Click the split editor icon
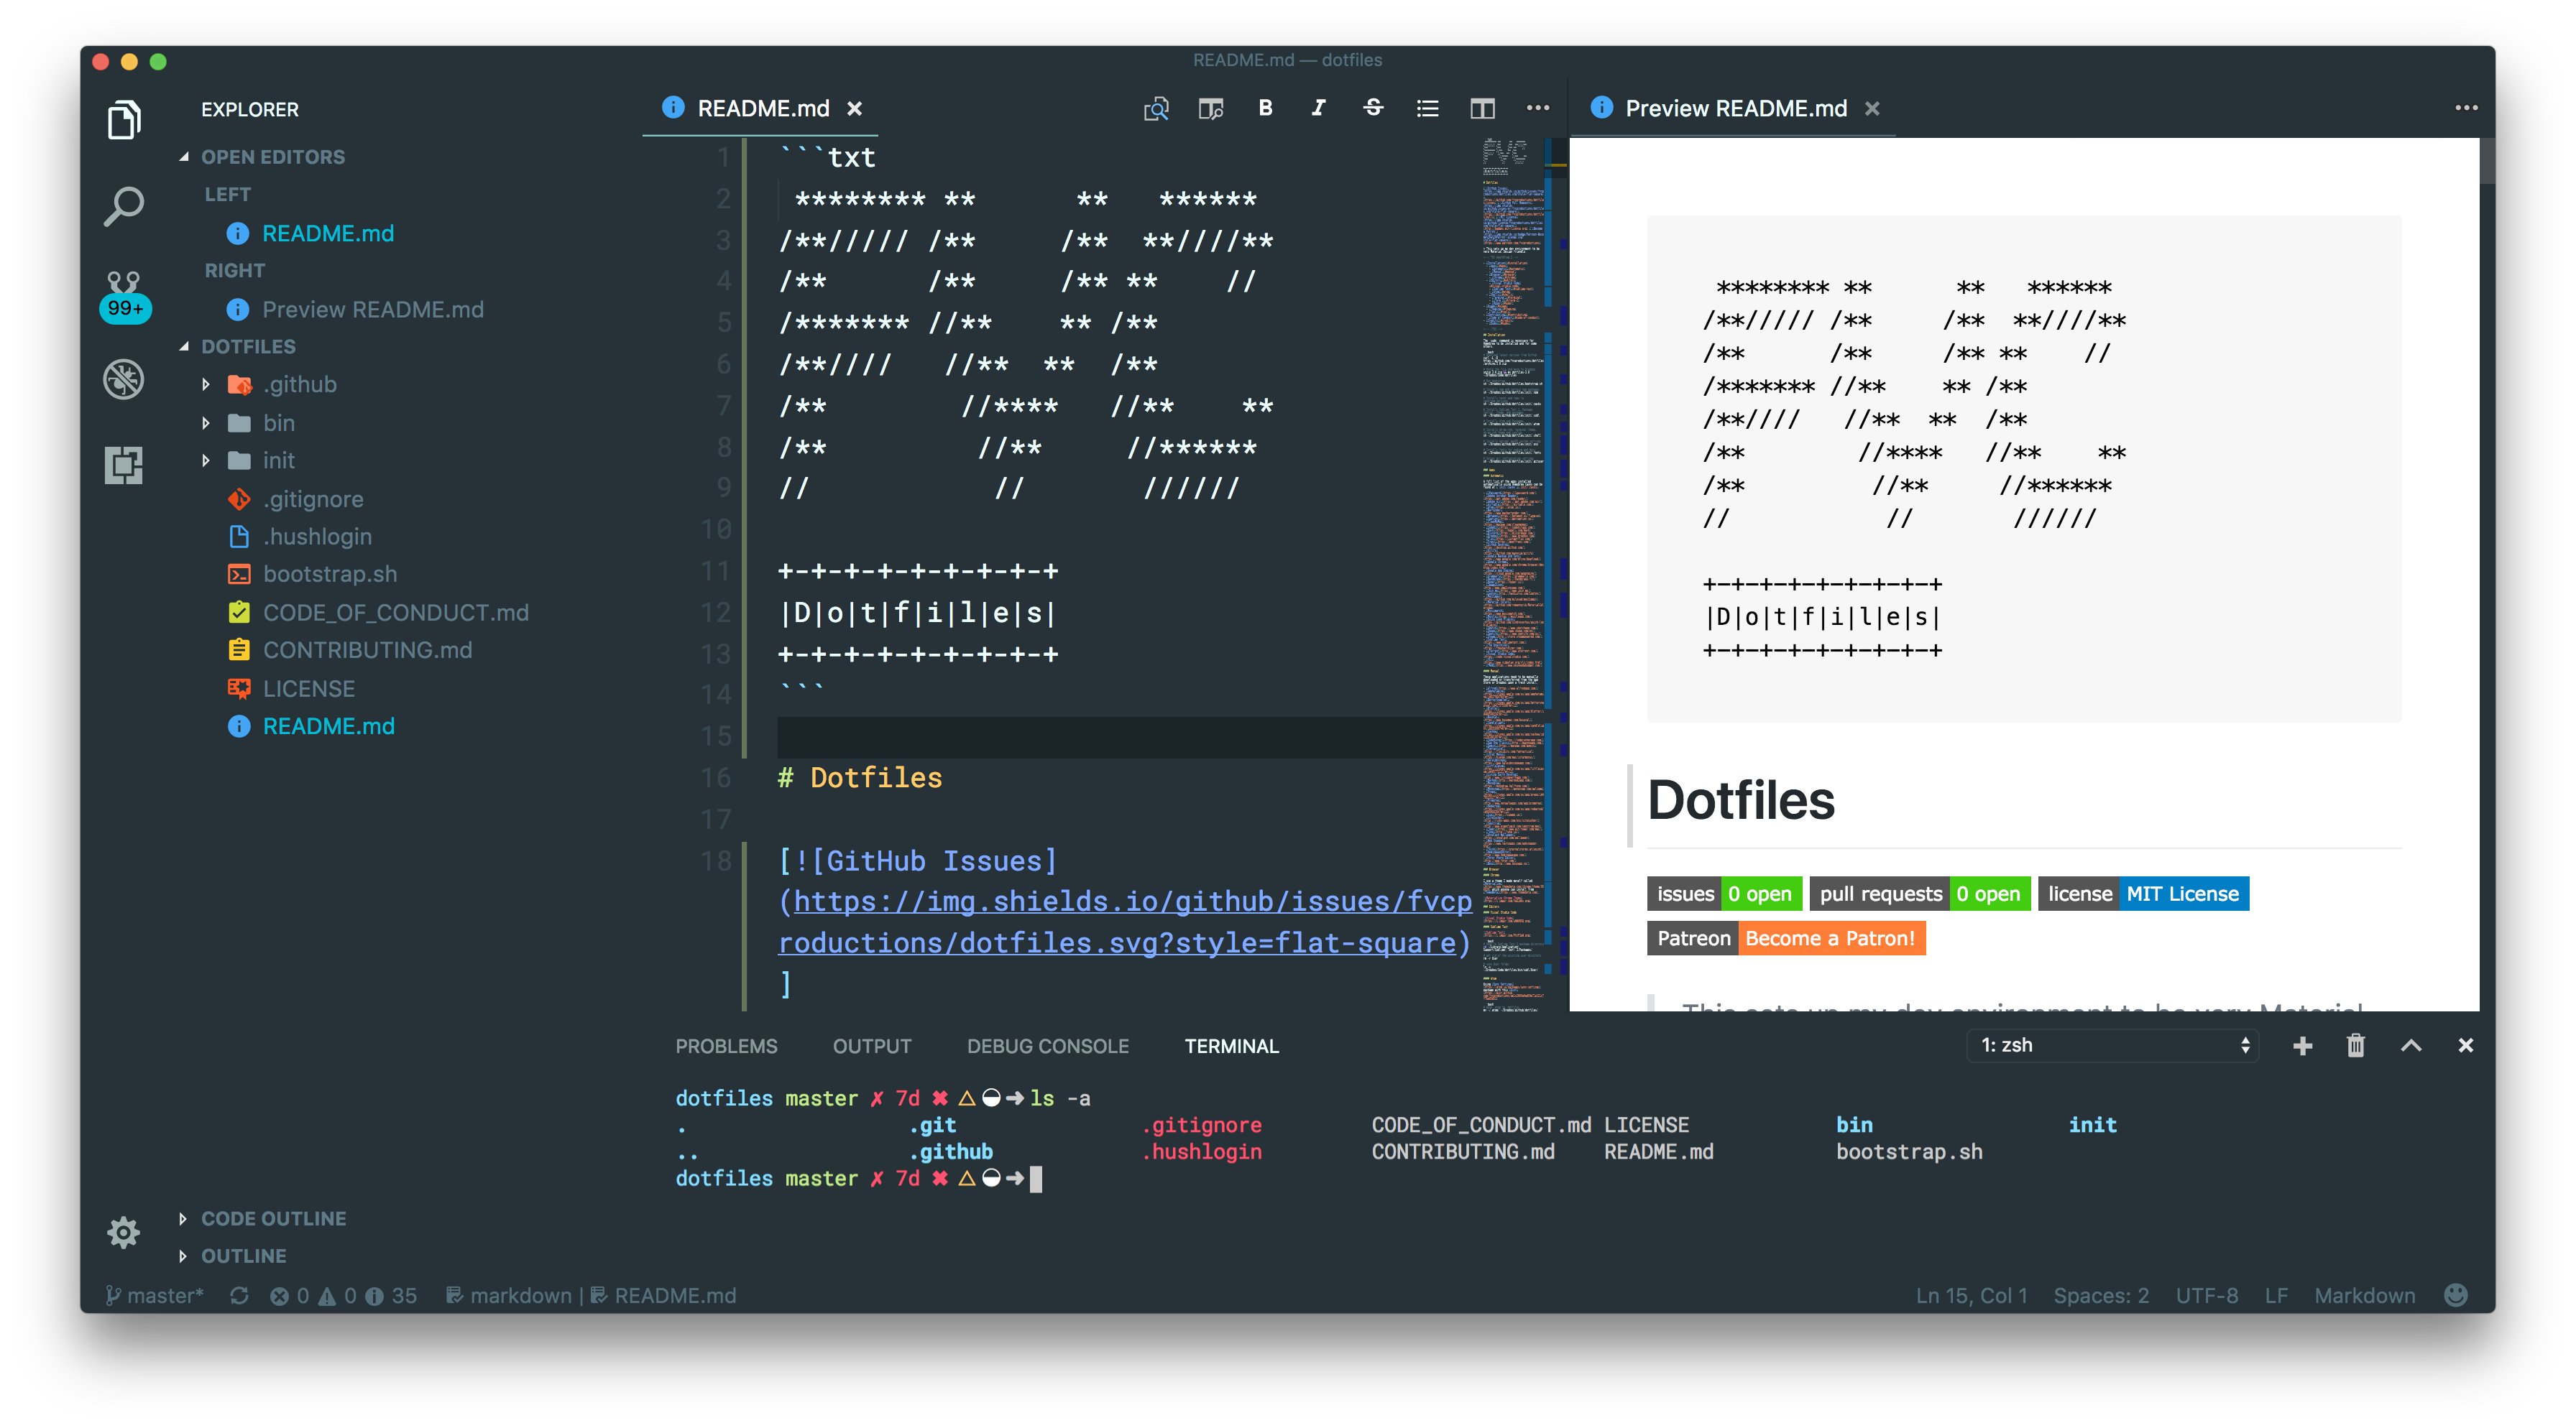 [x=1483, y=107]
